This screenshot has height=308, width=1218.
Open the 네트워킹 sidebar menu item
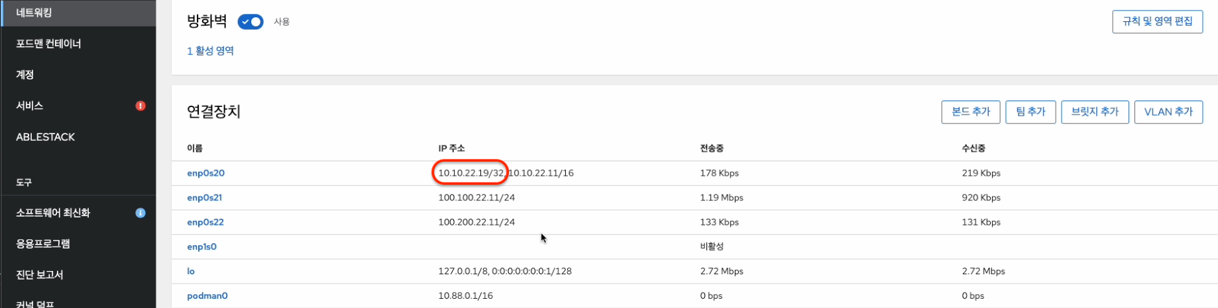(34, 13)
